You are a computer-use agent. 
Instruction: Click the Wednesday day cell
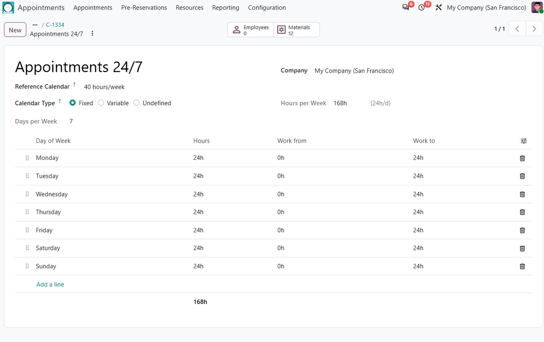52,194
